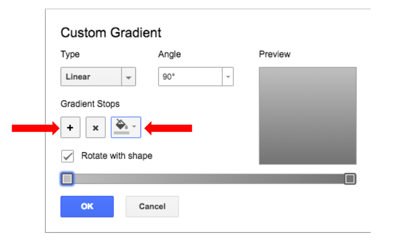The image size is (413, 241).
Task: Click the middle of the gradient stops bar
Action: point(209,179)
